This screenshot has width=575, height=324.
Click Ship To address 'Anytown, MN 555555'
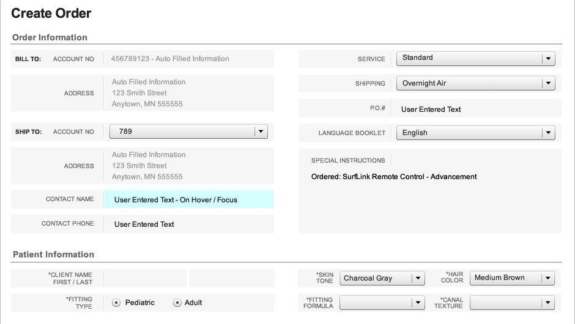point(147,177)
